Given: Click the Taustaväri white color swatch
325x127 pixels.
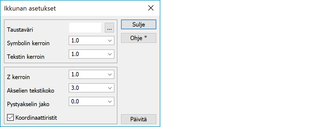Looking at the screenshot, I should coord(85,28).
